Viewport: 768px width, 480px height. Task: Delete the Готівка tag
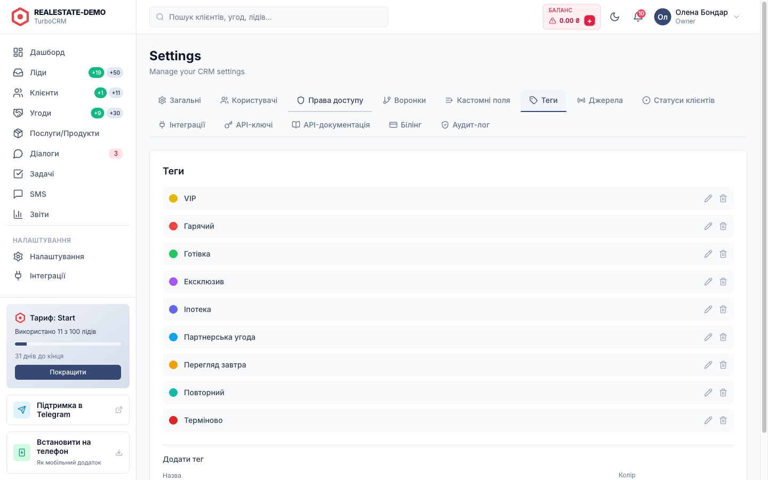tap(723, 254)
